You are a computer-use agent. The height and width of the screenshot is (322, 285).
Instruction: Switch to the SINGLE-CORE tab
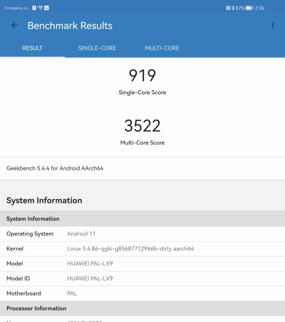click(97, 48)
